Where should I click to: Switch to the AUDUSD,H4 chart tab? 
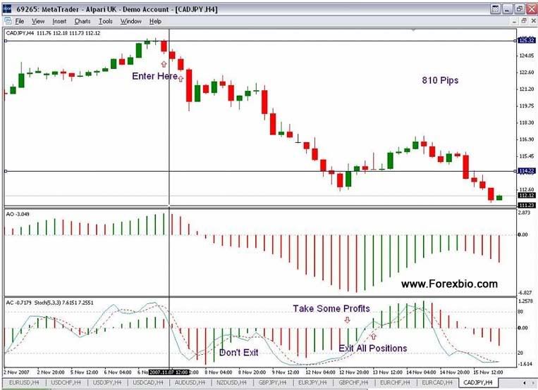tap(190, 382)
